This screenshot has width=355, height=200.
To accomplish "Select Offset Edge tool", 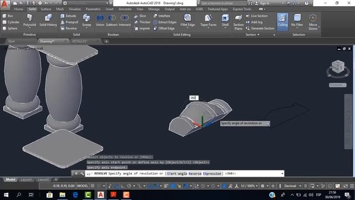I will pyautogui.click(x=164, y=28).
